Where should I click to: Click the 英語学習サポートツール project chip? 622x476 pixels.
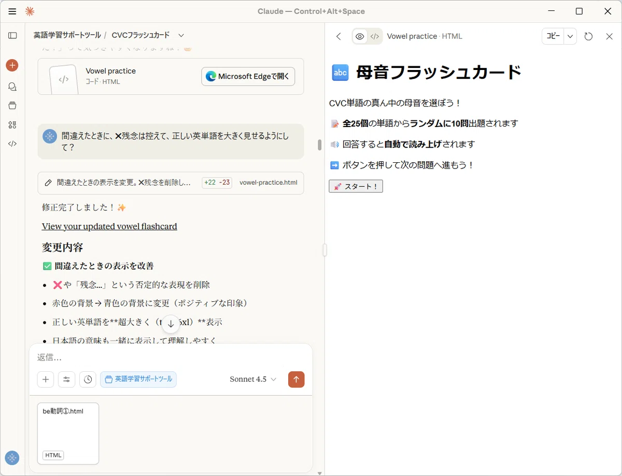[x=138, y=379]
